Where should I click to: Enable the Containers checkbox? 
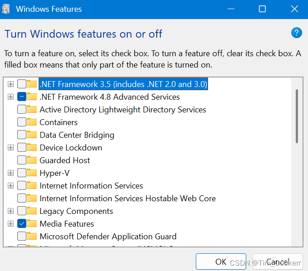tap(22, 122)
